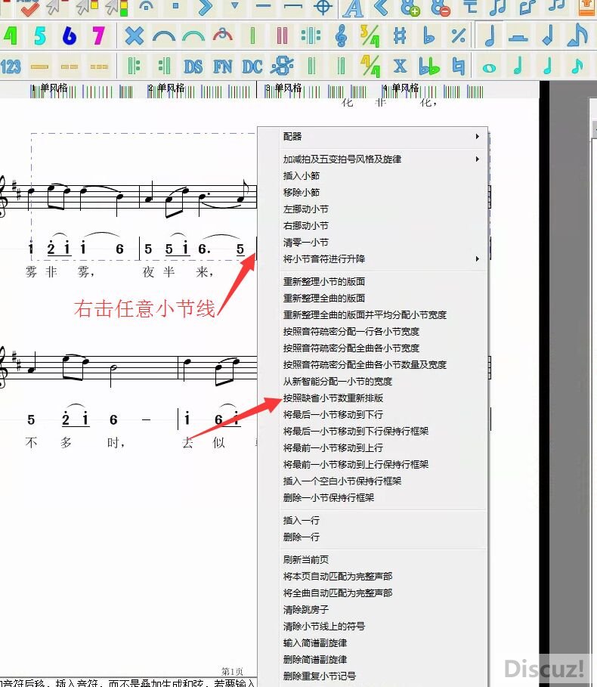
Task: Select 从新智能分配一小节的宽度
Action: [338, 381]
